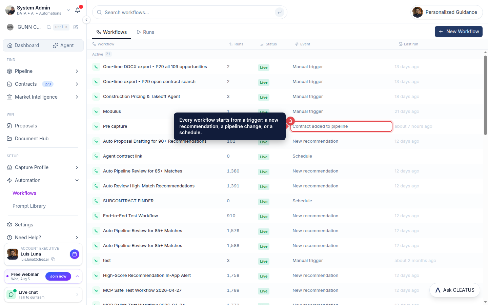Collapse the Automation section chevron
This screenshot has width=488, height=305.
(x=77, y=180)
